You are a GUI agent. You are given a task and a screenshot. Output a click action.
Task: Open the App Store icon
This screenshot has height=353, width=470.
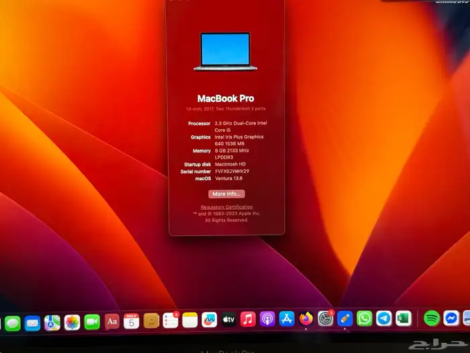[287, 319]
